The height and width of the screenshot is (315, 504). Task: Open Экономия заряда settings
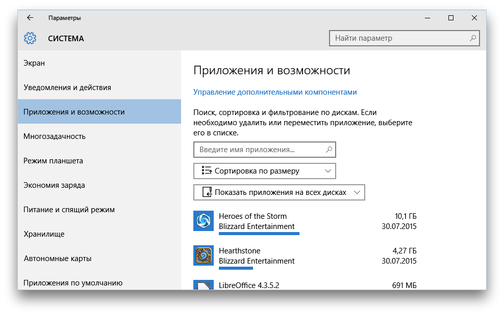click(54, 185)
